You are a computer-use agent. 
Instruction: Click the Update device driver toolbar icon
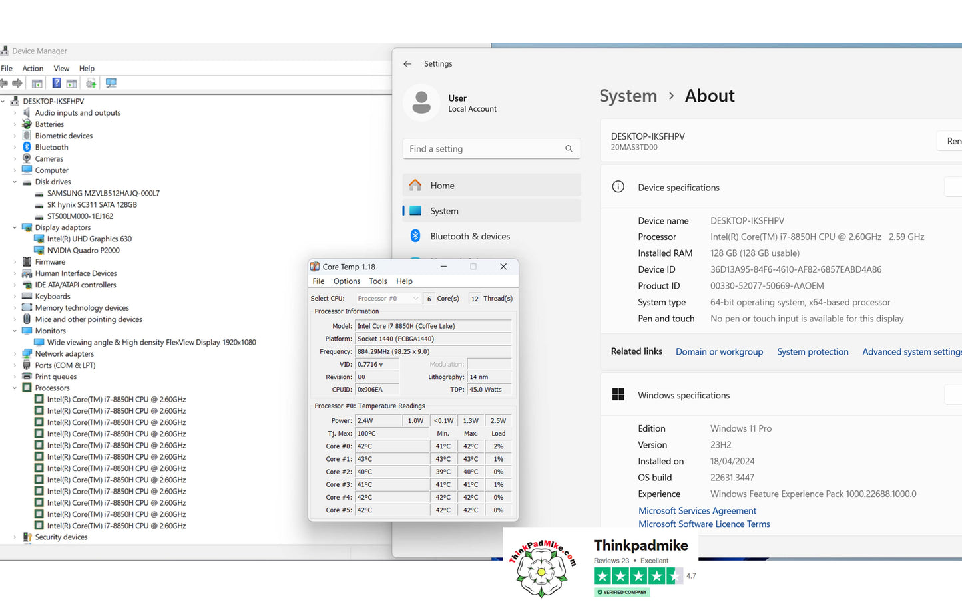[91, 83]
